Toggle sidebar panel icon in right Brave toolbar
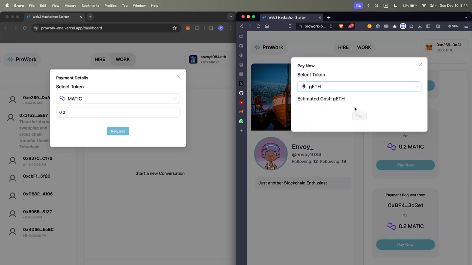This screenshot has height=265, width=472. [428, 26]
